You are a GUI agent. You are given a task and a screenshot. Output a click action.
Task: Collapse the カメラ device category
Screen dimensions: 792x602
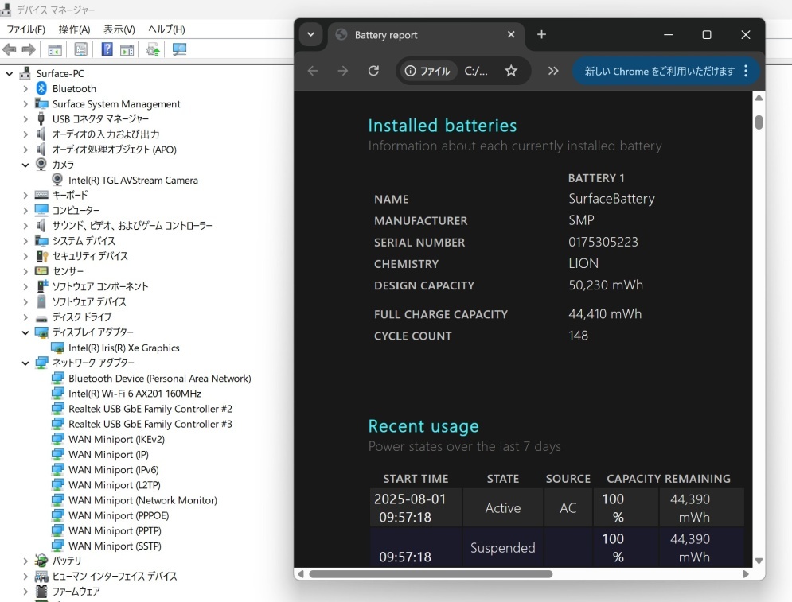point(25,165)
